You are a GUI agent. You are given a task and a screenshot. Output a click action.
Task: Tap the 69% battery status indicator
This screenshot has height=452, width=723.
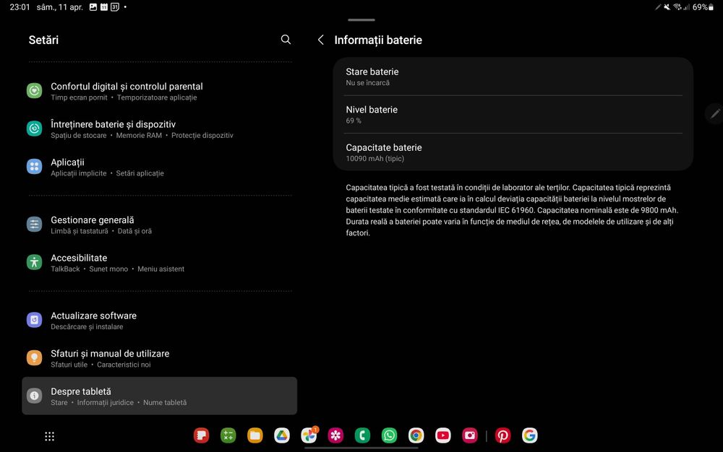[x=703, y=7]
